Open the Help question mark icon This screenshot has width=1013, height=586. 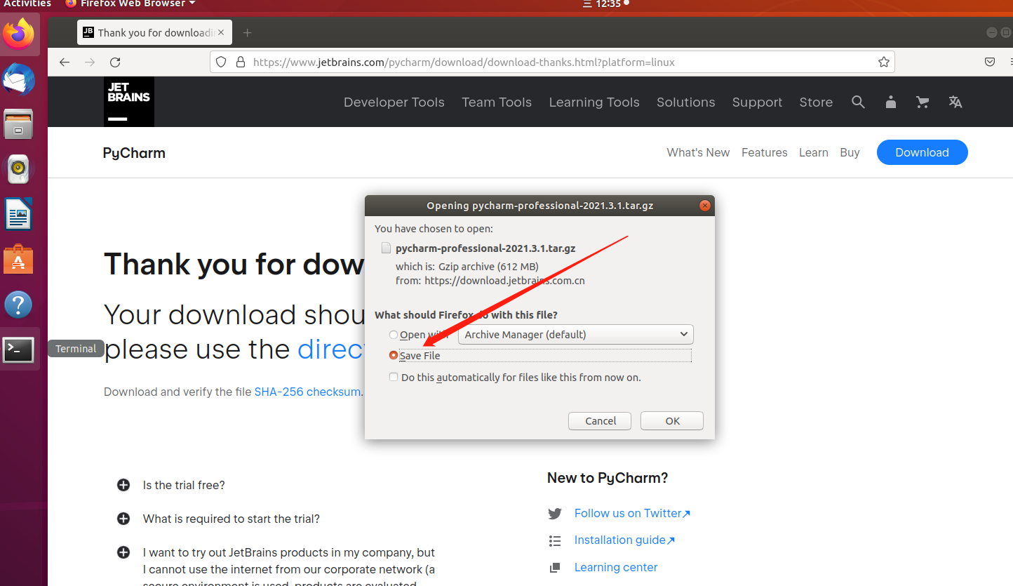point(18,305)
